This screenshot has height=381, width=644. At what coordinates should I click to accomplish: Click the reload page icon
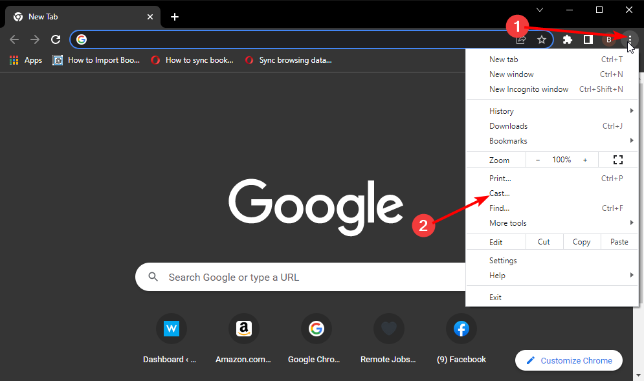[x=56, y=39]
